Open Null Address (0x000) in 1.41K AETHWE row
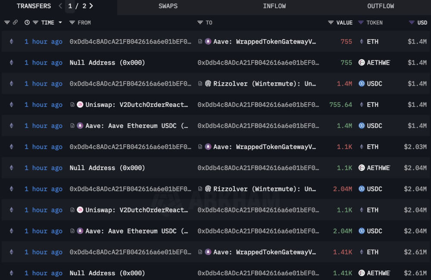431x280 pixels. 107,273
